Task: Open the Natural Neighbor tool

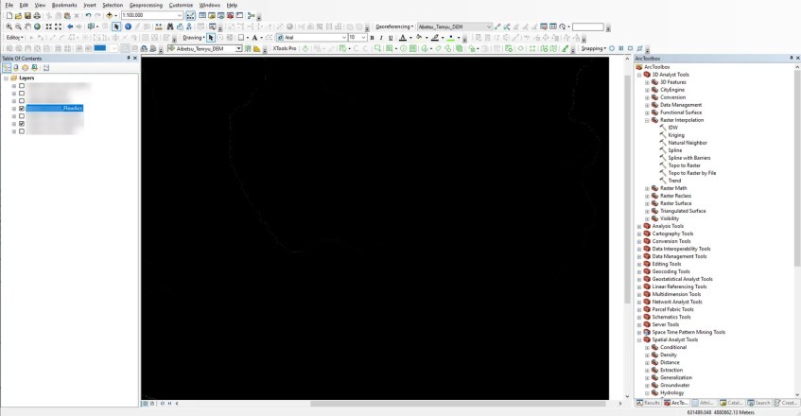Action: (688, 143)
